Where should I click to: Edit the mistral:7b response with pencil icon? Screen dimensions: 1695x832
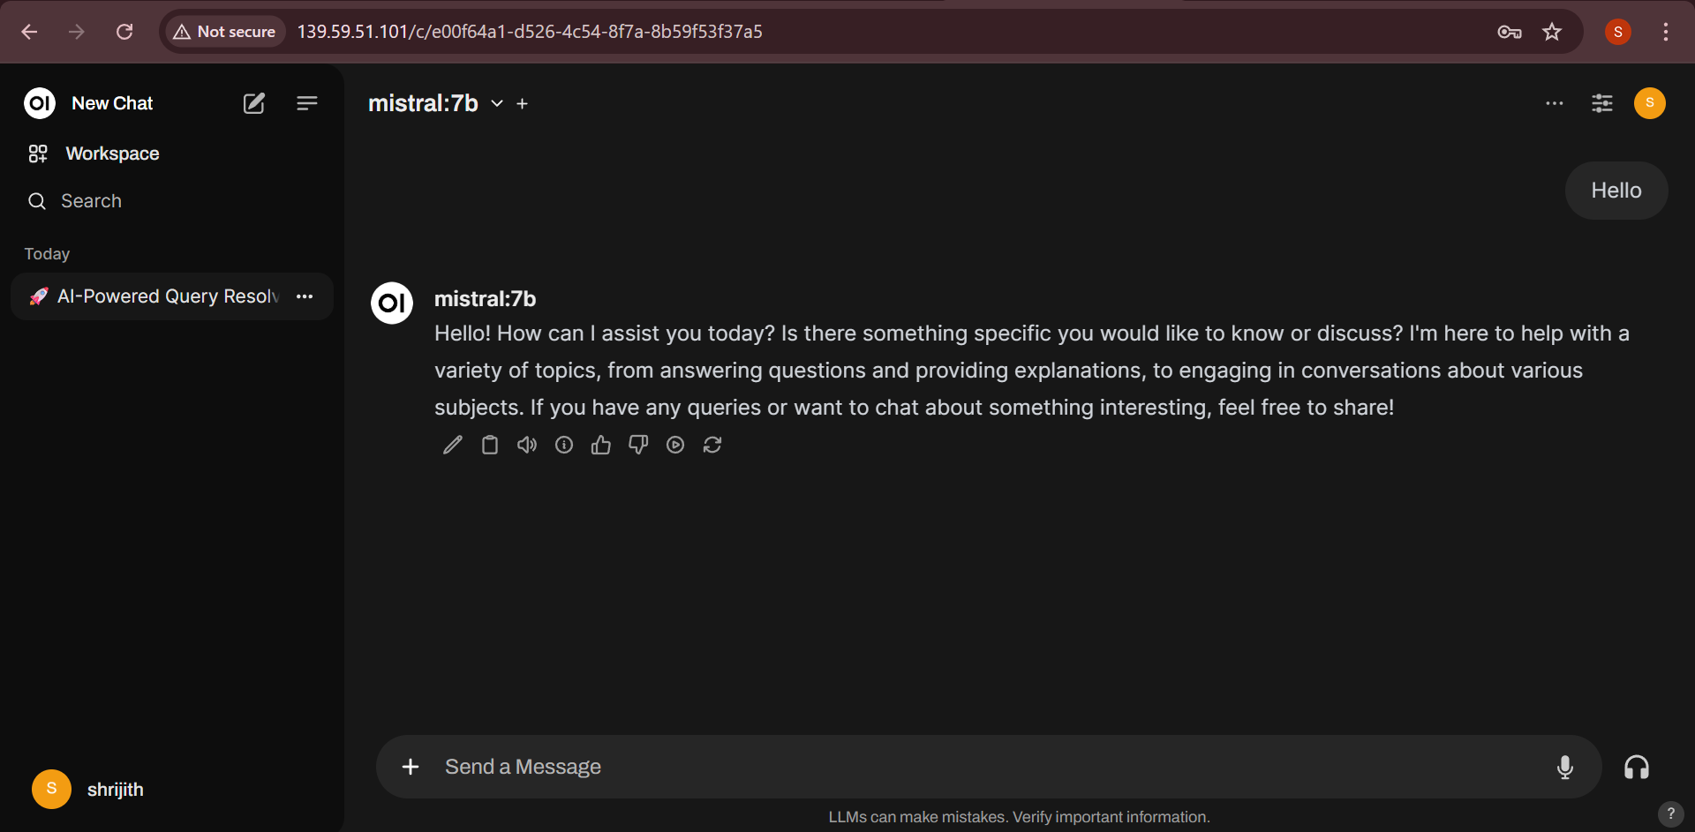pyautogui.click(x=452, y=446)
